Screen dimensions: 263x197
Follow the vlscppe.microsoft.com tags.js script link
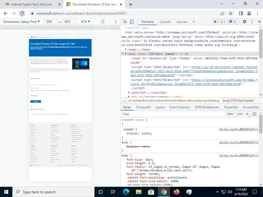[194, 82]
